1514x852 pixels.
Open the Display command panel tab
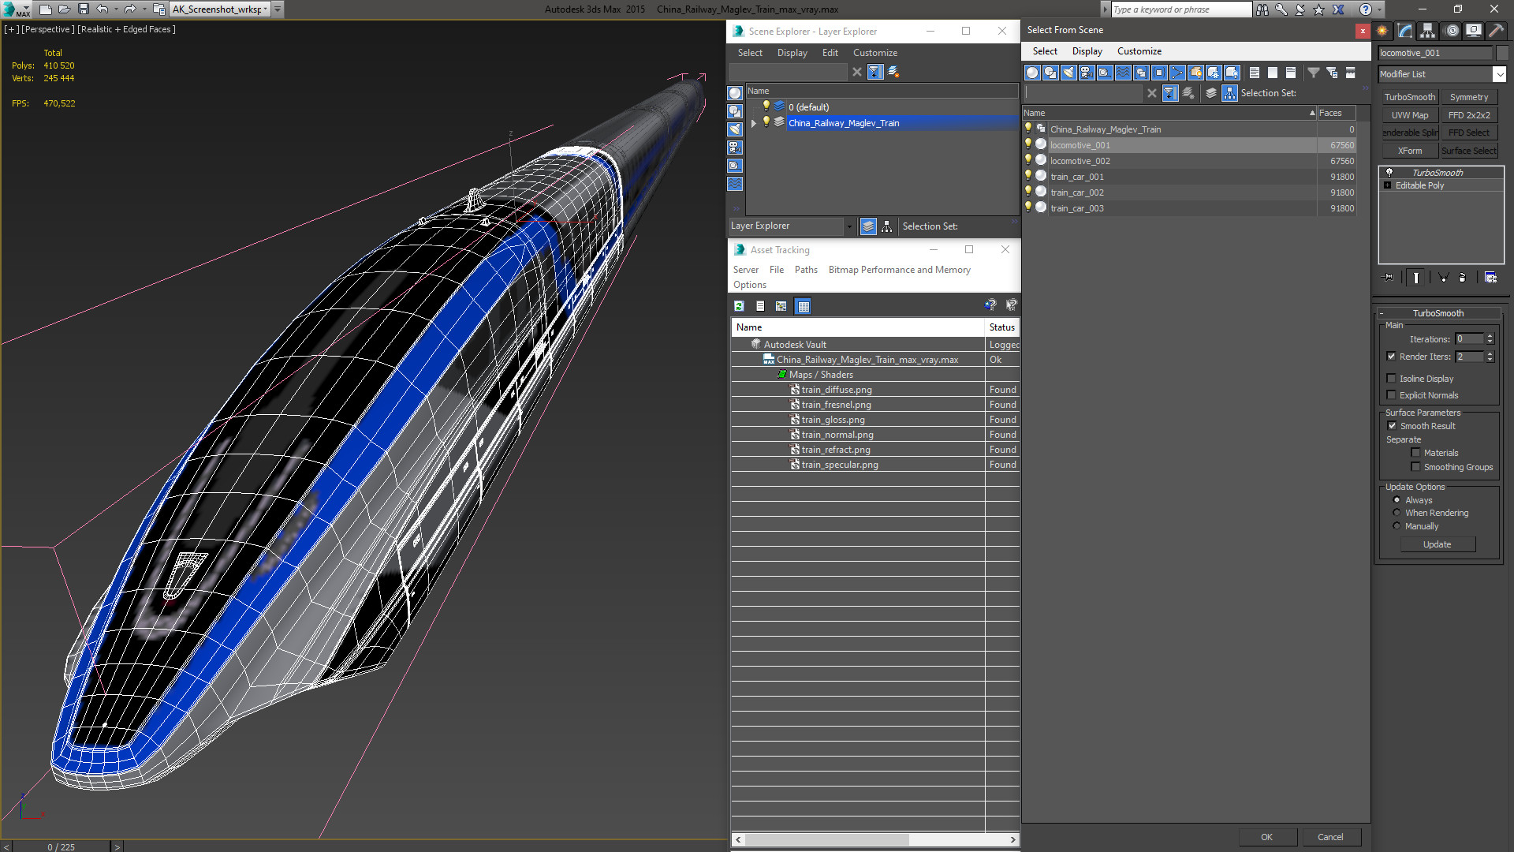tap(1473, 31)
